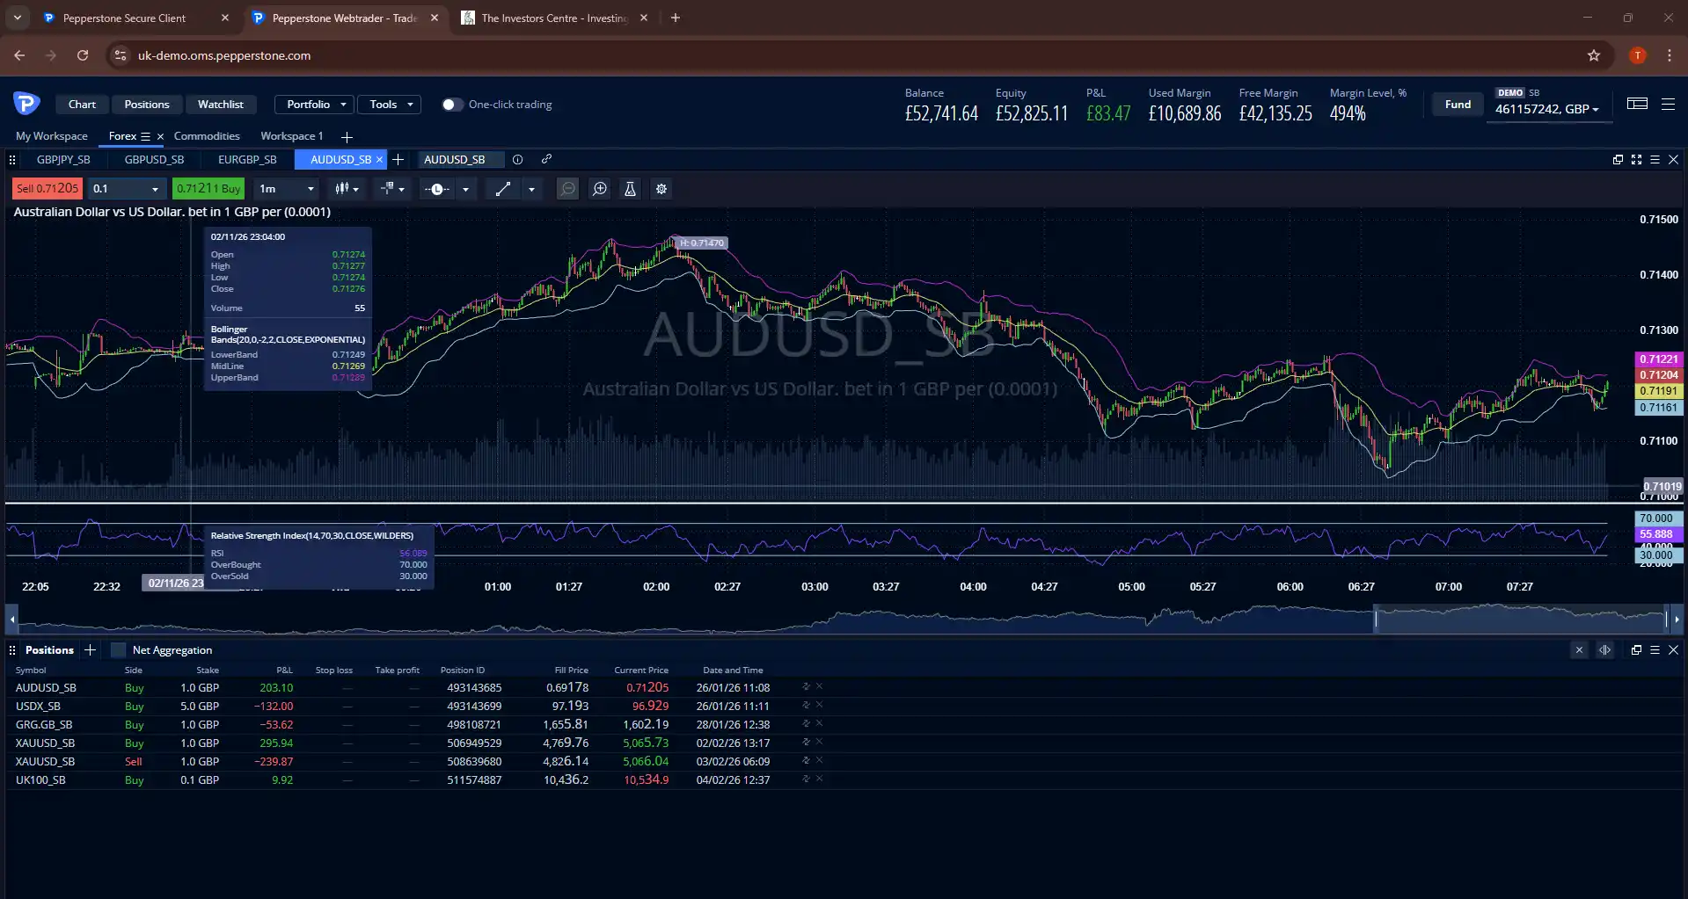Switch to Commodities workspace tab
This screenshot has width=1688, height=899.
point(207,136)
